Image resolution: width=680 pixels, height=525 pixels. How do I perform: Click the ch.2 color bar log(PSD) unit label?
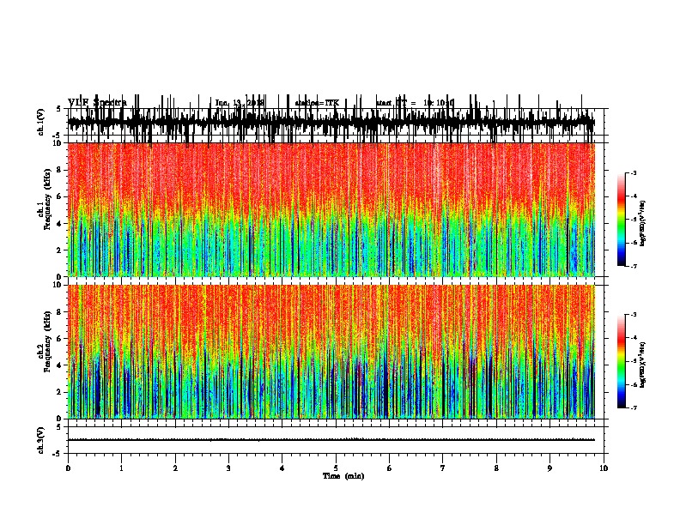pos(642,365)
